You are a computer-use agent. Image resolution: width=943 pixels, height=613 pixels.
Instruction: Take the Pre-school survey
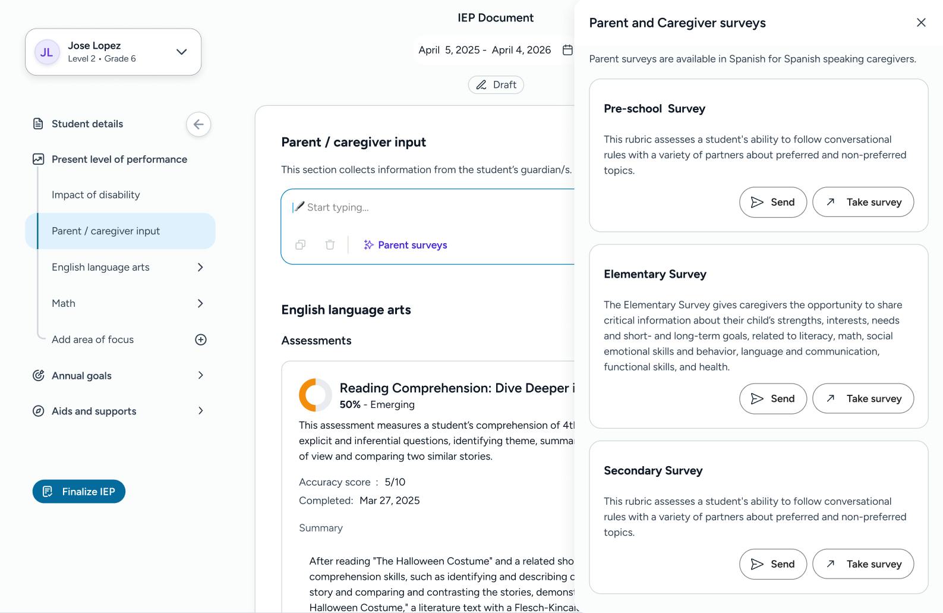point(863,202)
